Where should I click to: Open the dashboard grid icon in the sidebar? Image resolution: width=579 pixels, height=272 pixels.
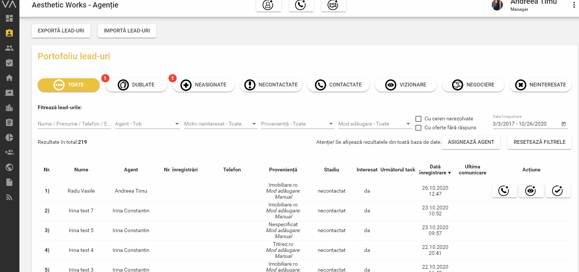click(9, 18)
